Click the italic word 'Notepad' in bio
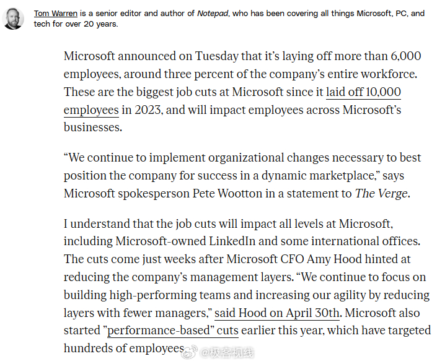437x364 pixels. coord(213,14)
